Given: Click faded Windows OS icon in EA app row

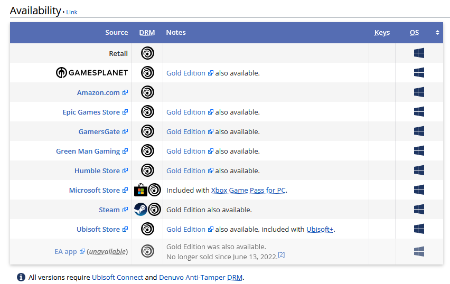Looking at the screenshot, I should [419, 251].
